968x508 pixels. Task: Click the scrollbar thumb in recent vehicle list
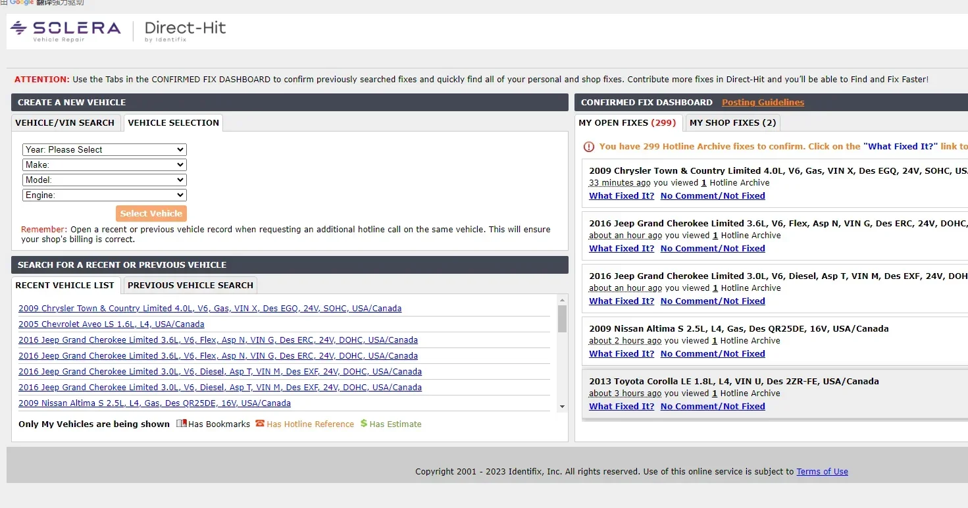pos(562,318)
